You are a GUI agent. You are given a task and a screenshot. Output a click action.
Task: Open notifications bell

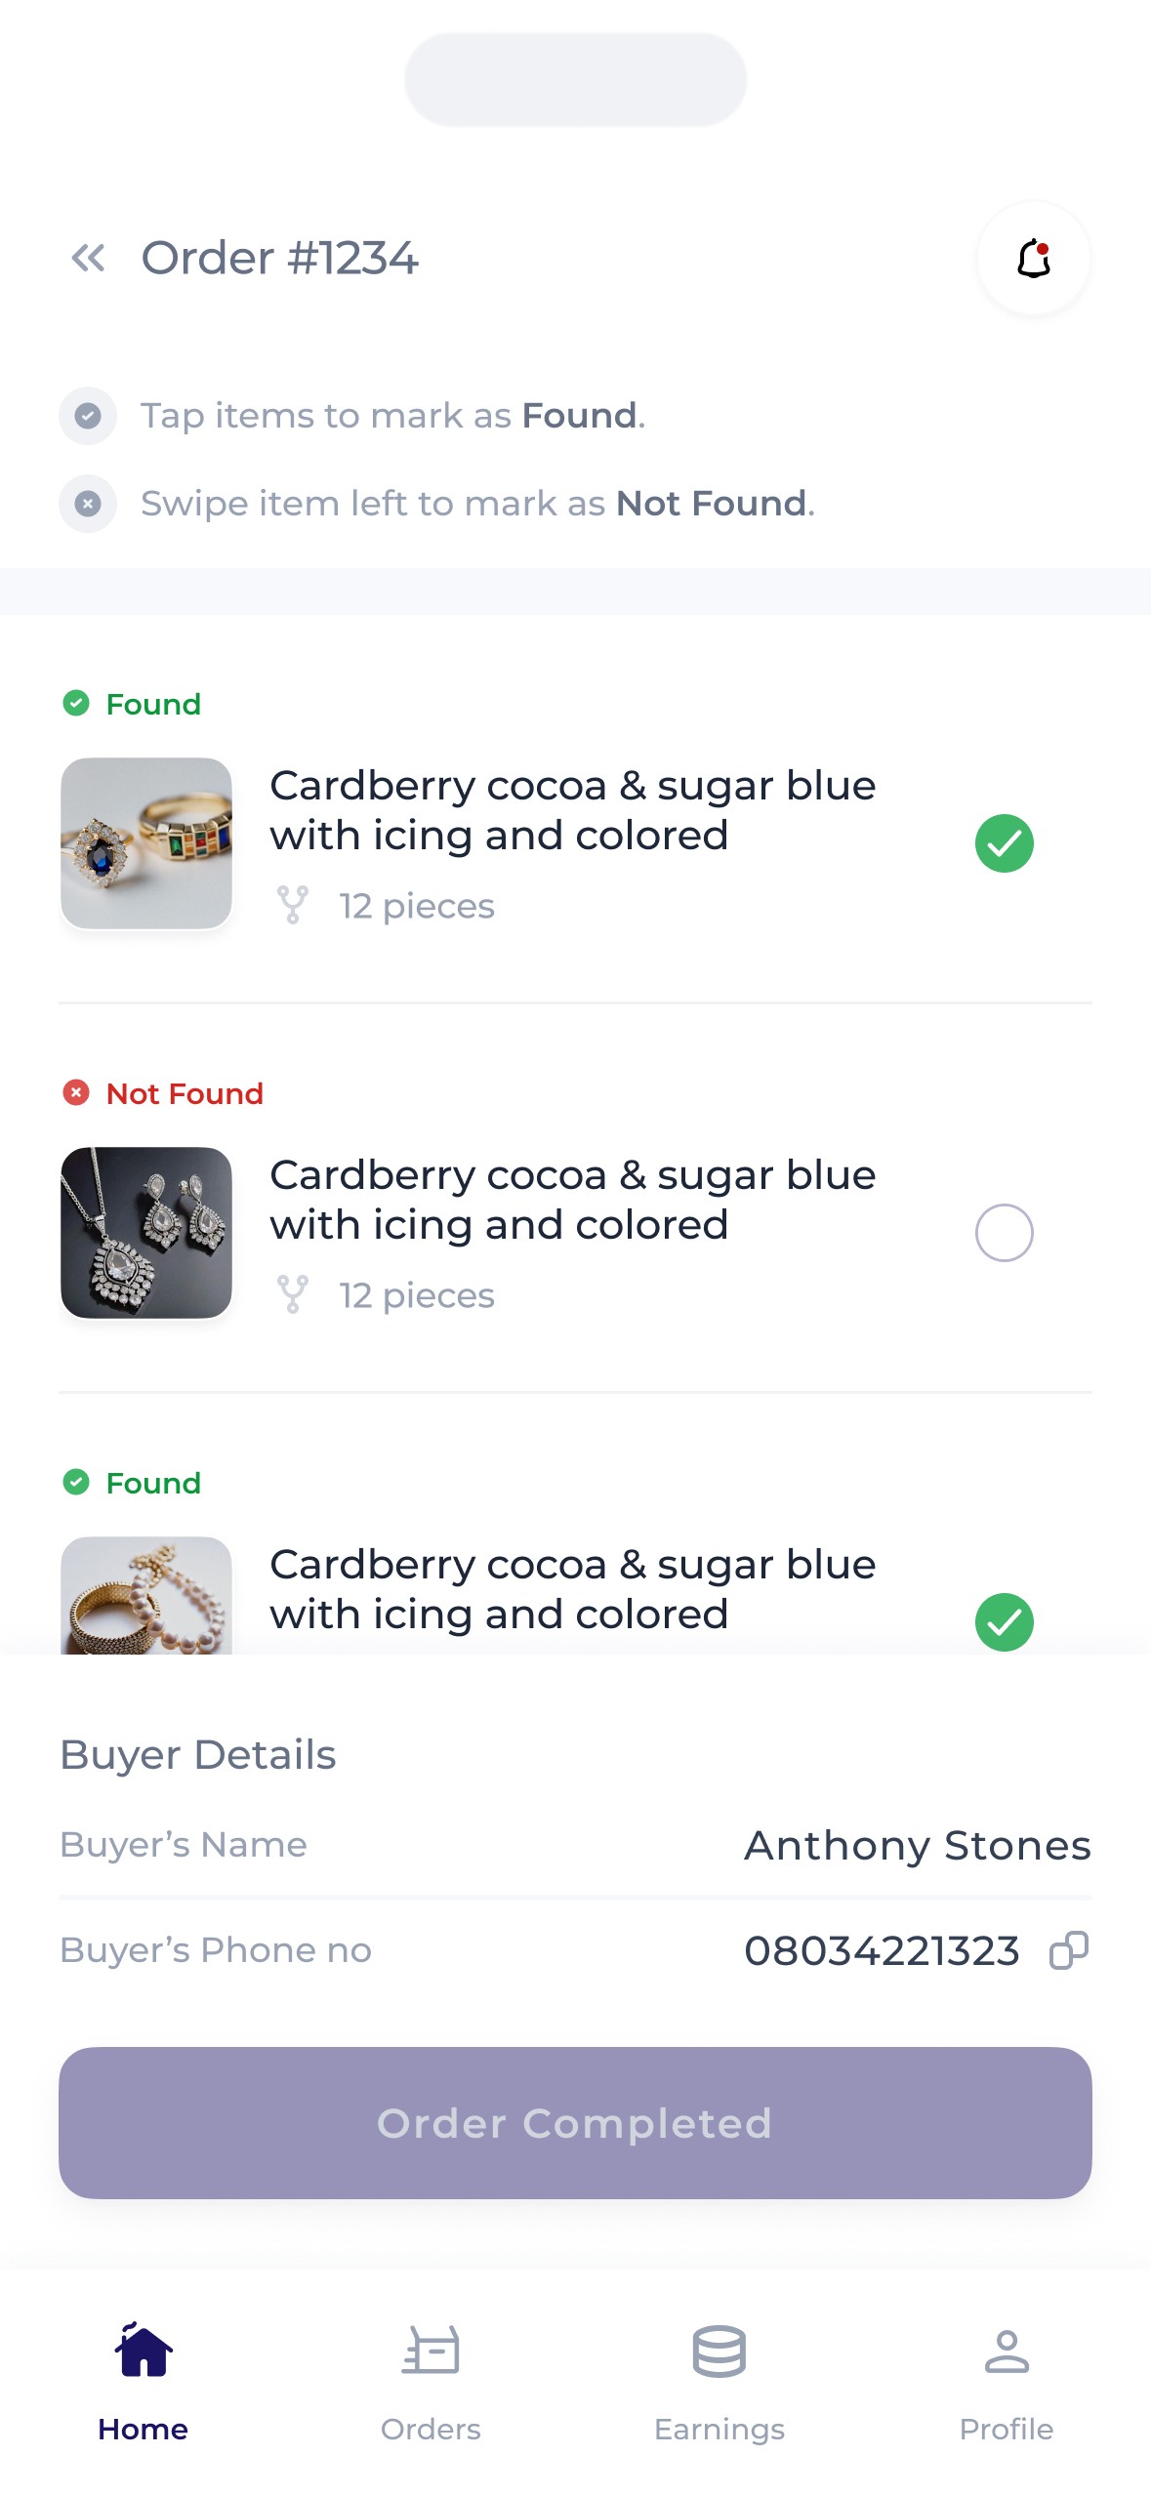(x=1033, y=259)
